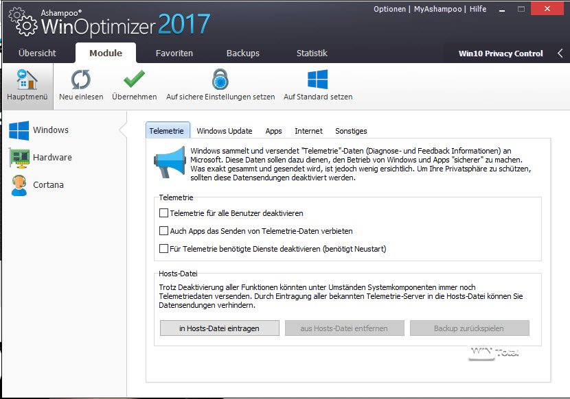570x399 pixels.
Task: Minimize the WinOptimizer window
Action: click(x=502, y=10)
